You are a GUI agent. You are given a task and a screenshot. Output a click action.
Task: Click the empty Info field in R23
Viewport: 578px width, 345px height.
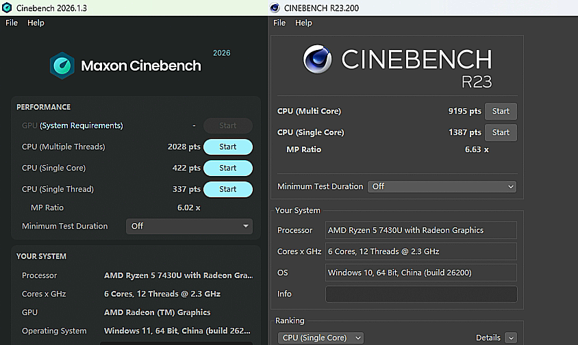[421, 294]
